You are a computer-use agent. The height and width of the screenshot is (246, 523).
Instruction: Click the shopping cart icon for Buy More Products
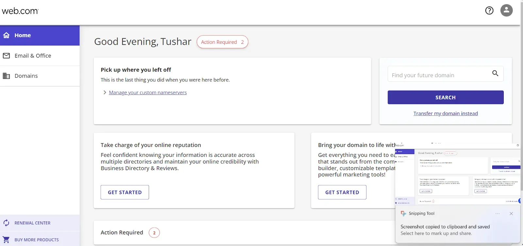tap(6, 239)
